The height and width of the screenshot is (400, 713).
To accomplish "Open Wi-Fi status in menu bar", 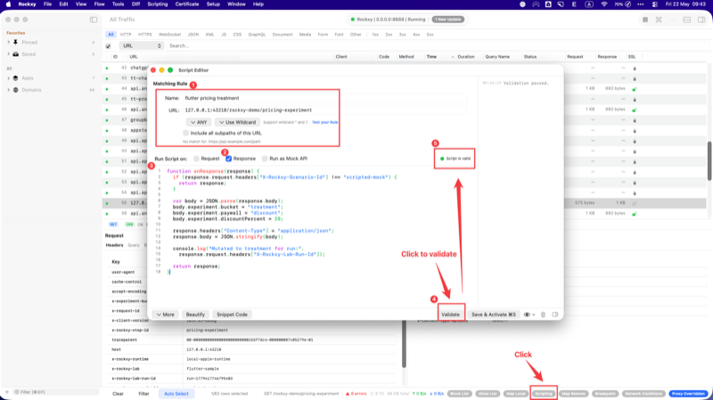I will click(604, 4).
